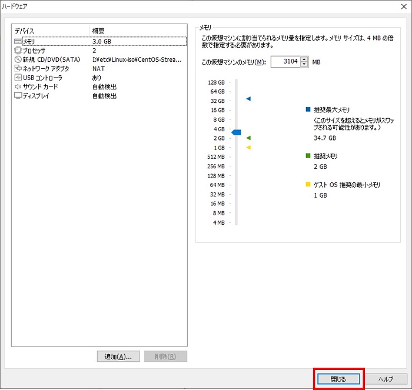Click the green recommended memory marker

click(248, 138)
